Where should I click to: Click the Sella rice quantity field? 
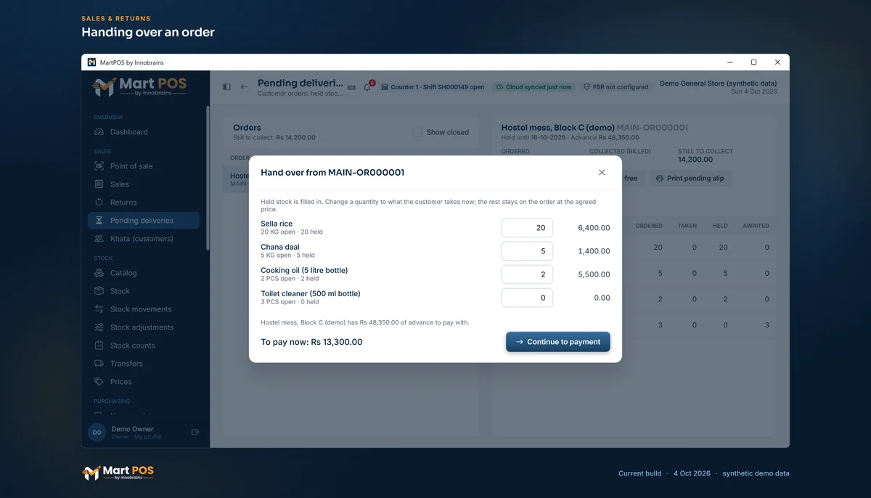click(x=527, y=228)
